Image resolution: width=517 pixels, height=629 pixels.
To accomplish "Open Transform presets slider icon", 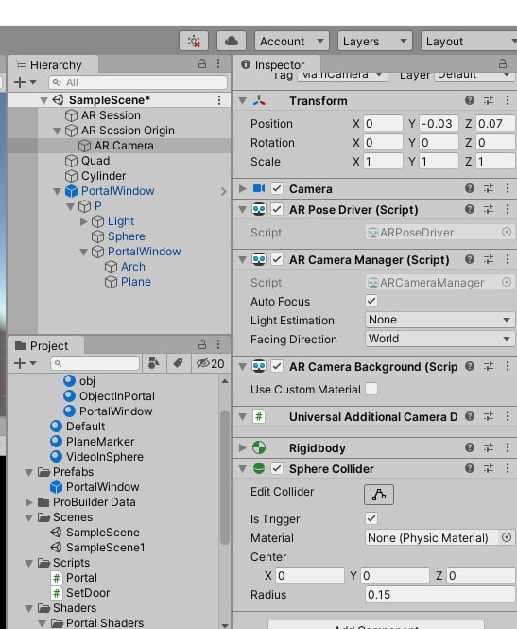I will 489,100.
